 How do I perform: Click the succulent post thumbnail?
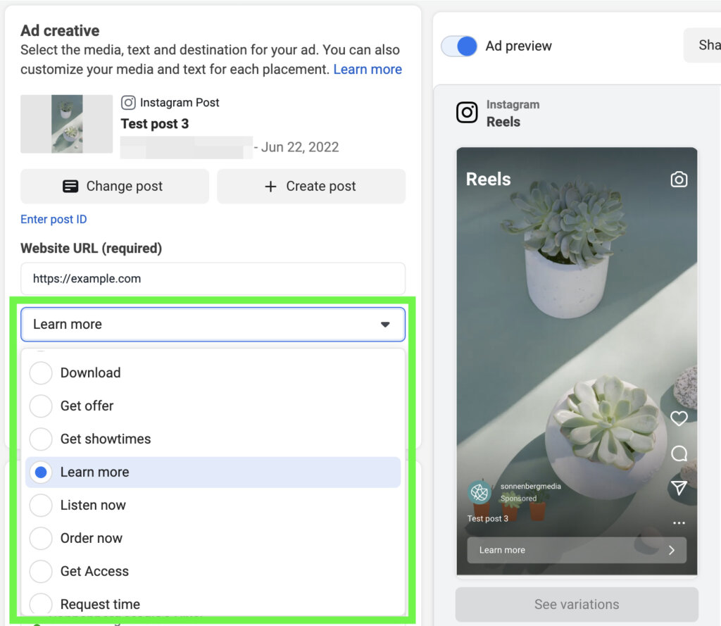(66, 125)
